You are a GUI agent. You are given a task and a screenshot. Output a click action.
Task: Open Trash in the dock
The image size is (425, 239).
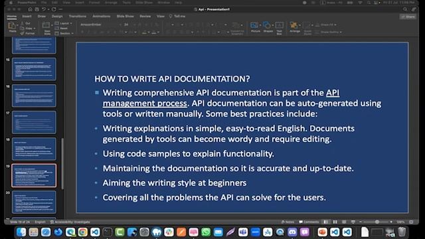click(x=402, y=232)
